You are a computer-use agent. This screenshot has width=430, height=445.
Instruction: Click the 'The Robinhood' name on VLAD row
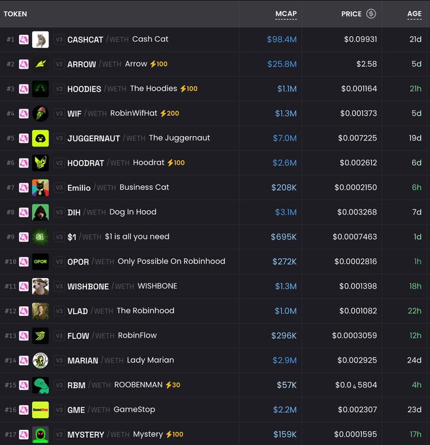click(145, 311)
